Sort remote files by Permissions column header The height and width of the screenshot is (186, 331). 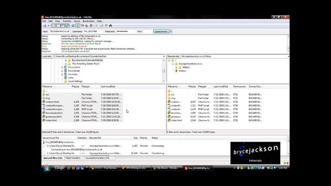pos(239,86)
